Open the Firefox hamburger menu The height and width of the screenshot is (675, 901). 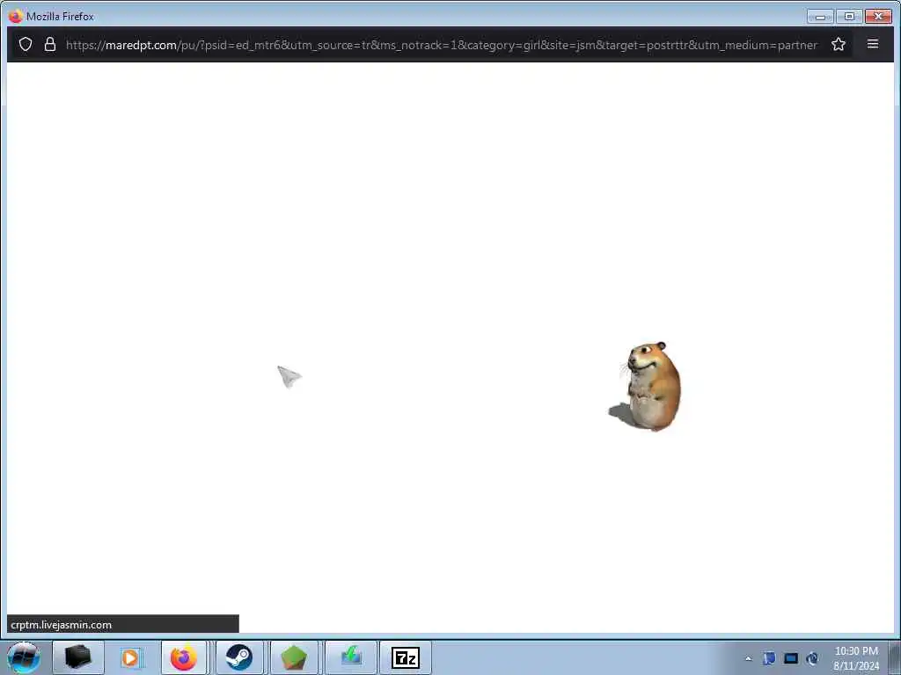click(x=872, y=44)
